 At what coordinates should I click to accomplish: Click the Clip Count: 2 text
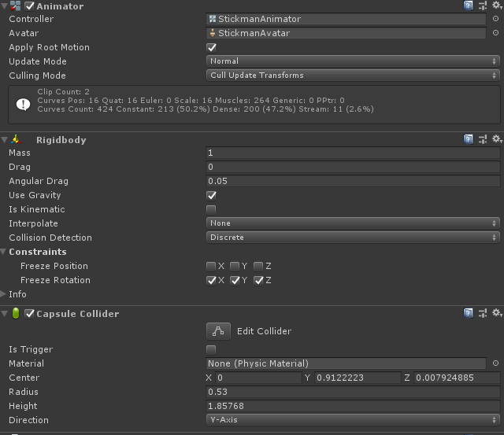point(63,91)
